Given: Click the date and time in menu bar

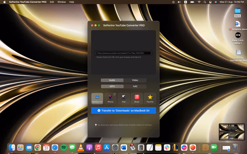Looking at the screenshot, I should [232, 2].
